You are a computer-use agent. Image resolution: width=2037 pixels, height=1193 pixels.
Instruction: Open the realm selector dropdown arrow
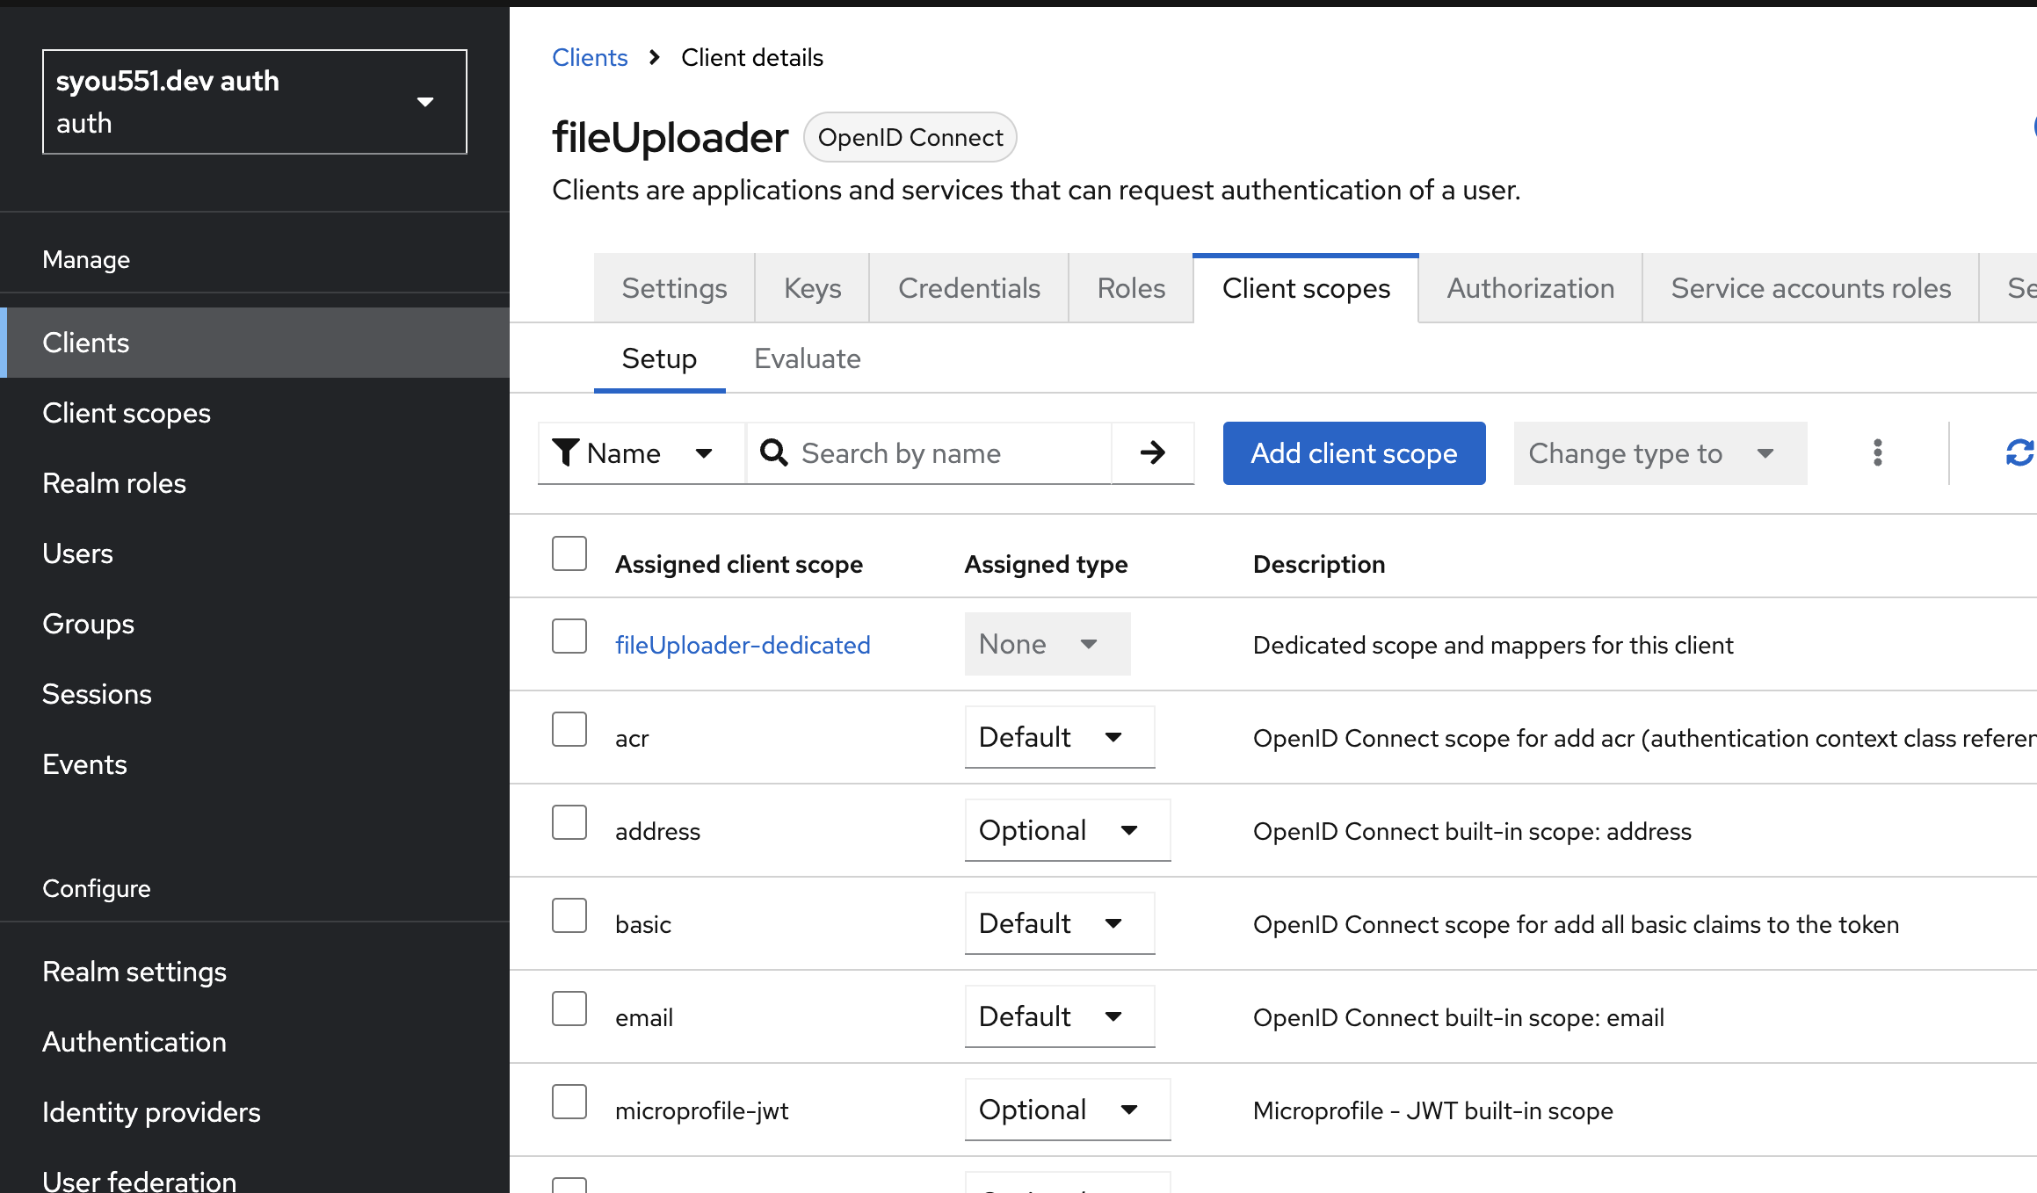(425, 102)
